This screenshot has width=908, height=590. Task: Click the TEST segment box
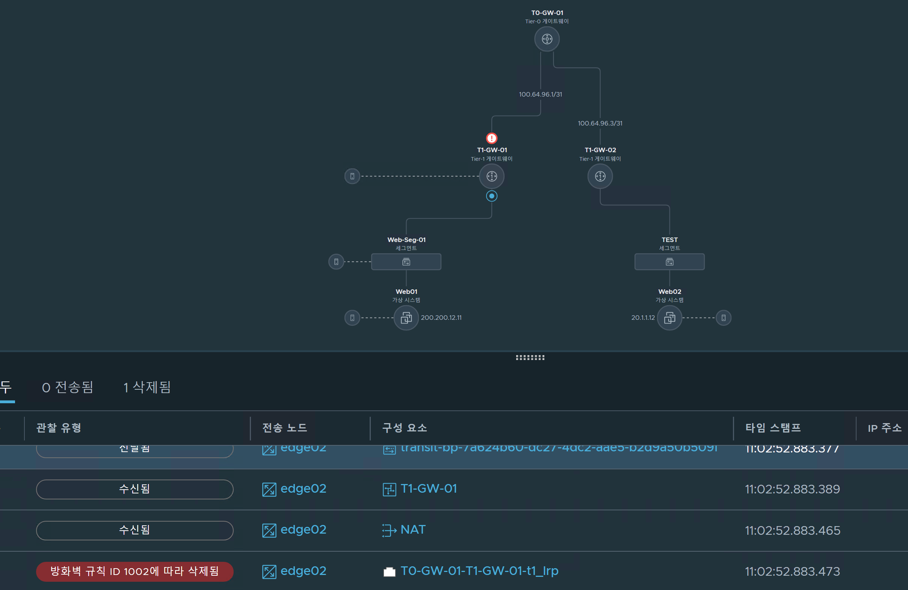[x=669, y=262]
